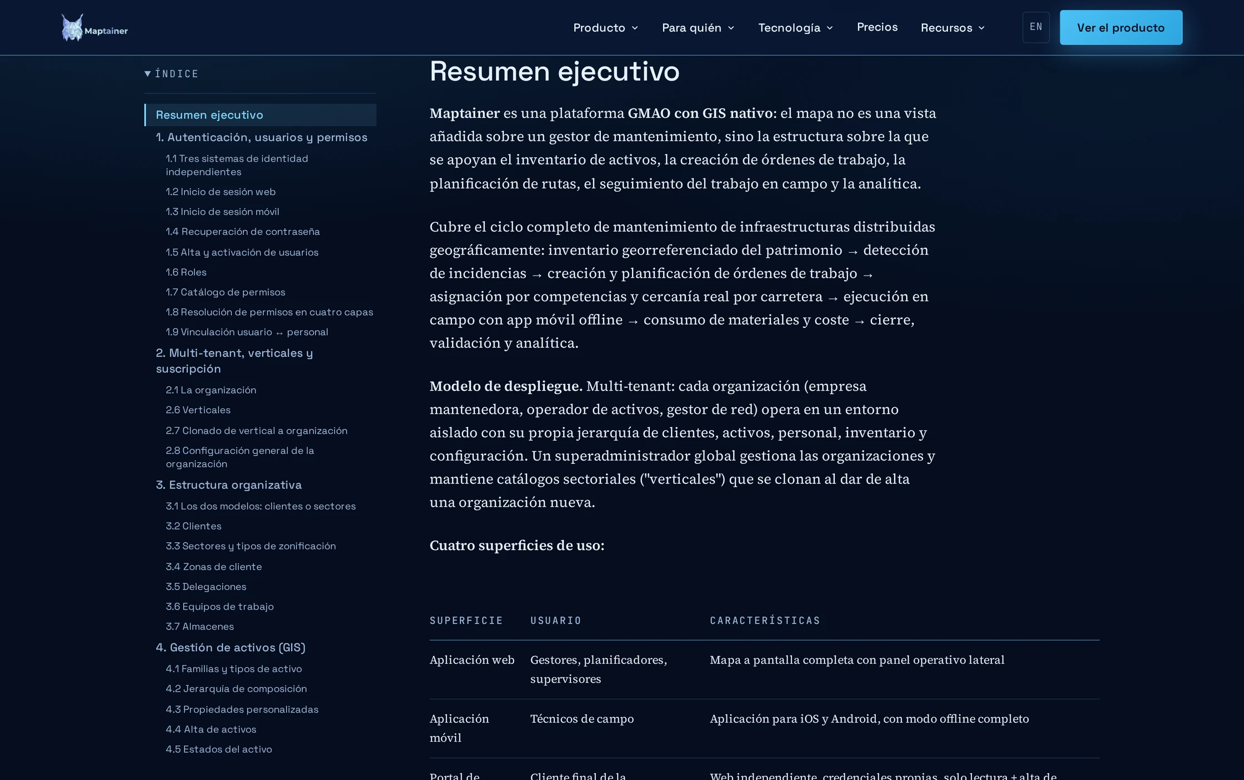Click the Ver el producto button
Image resolution: width=1244 pixels, height=780 pixels.
tap(1121, 28)
